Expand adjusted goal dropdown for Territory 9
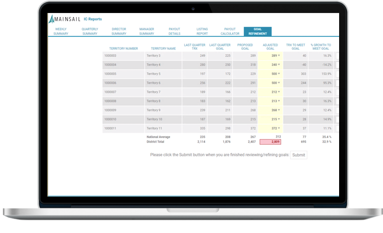Screen dimensions: 383x233 click(x=279, y=110)
